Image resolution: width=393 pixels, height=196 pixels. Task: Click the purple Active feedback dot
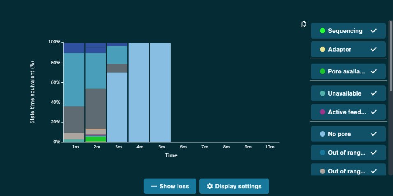pyautogui.click(x=322, y=112)
